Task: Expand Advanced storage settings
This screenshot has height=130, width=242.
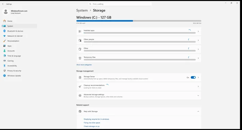Action: [x=198, y=95]
